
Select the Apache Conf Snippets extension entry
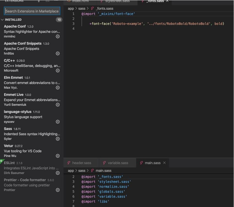[x=32, y=48]
